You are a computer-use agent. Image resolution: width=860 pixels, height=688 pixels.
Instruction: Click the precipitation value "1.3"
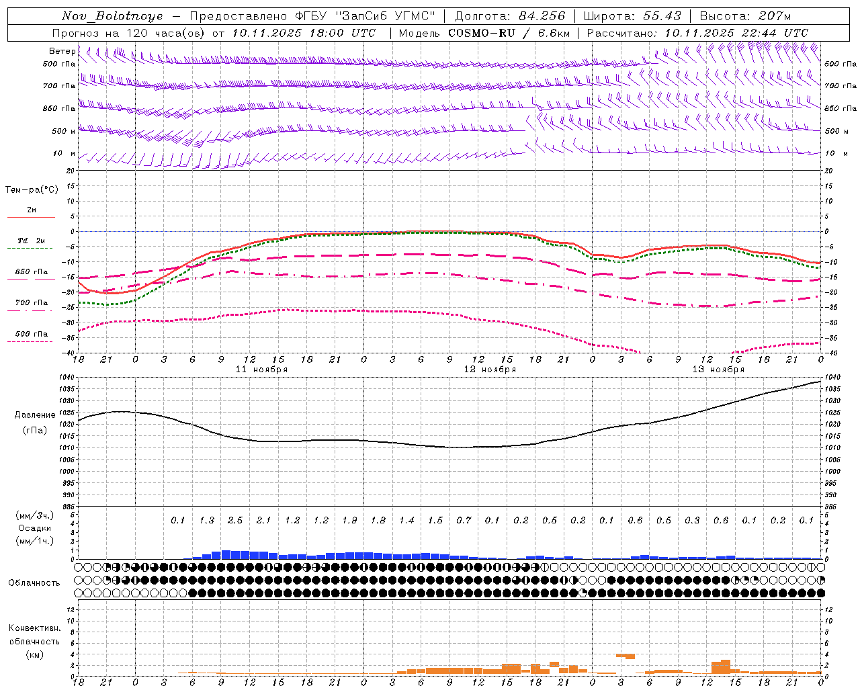coord(207,521)
